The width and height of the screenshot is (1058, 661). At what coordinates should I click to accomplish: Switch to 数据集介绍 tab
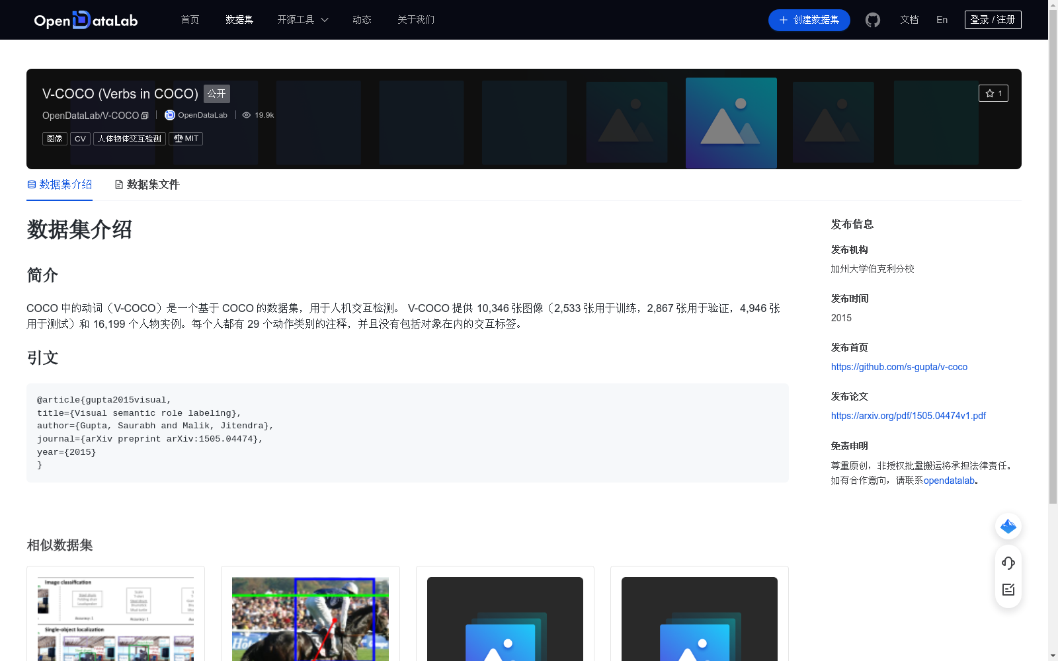pos(60,184)
